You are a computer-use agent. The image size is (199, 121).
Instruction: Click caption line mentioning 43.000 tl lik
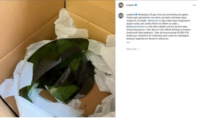[158, 33]
